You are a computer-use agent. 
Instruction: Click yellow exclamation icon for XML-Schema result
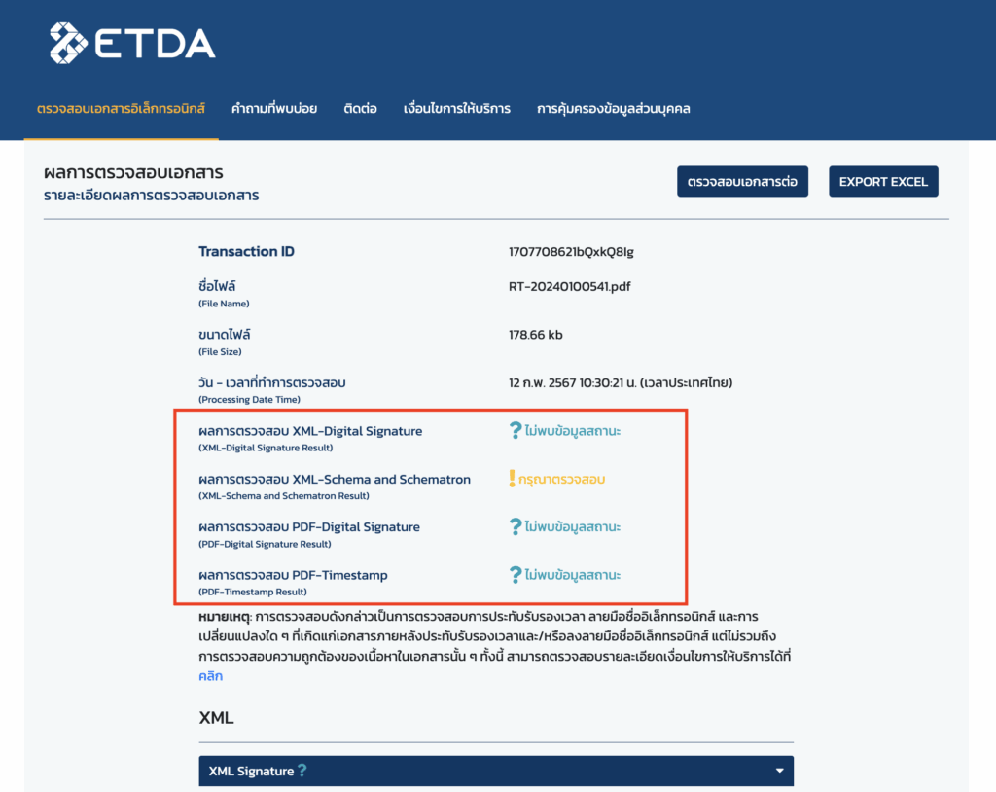tap(512, 479)
